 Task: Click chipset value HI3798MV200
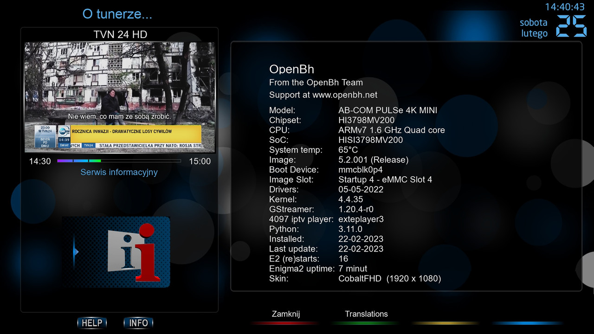click(x=367, y=120)
